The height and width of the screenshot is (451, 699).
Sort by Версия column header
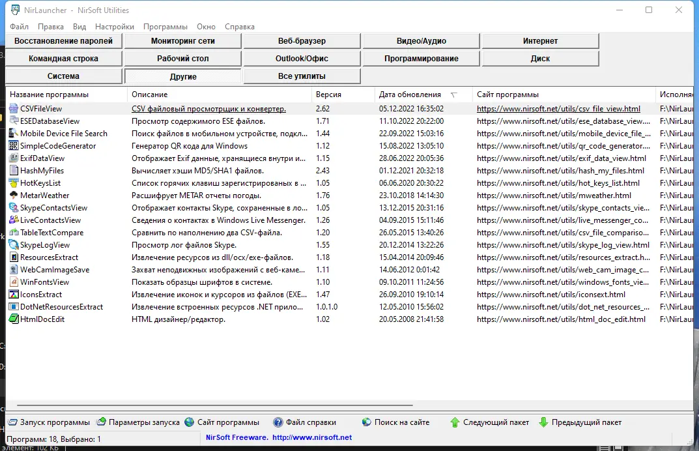(x=343, y=95)
